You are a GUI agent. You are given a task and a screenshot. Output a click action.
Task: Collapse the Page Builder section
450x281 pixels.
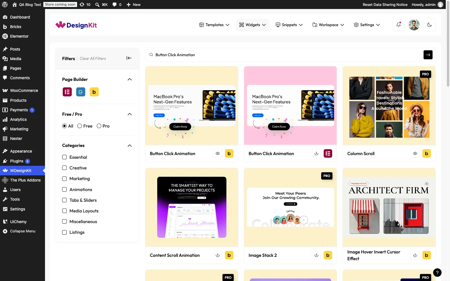pos(130,79)
